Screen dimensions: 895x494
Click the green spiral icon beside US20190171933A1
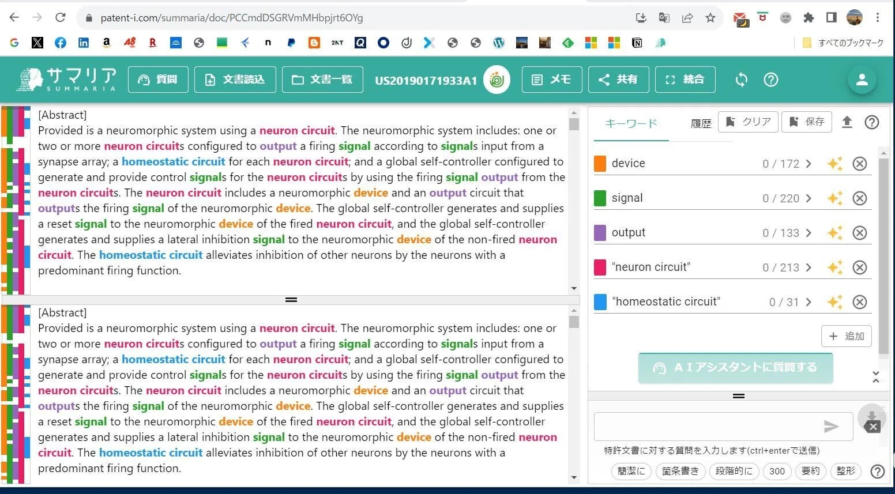pyautogui.click(x=497, y=80)
